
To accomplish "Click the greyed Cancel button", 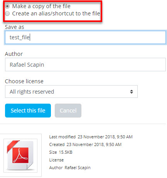I will click(x=68, y=111).
